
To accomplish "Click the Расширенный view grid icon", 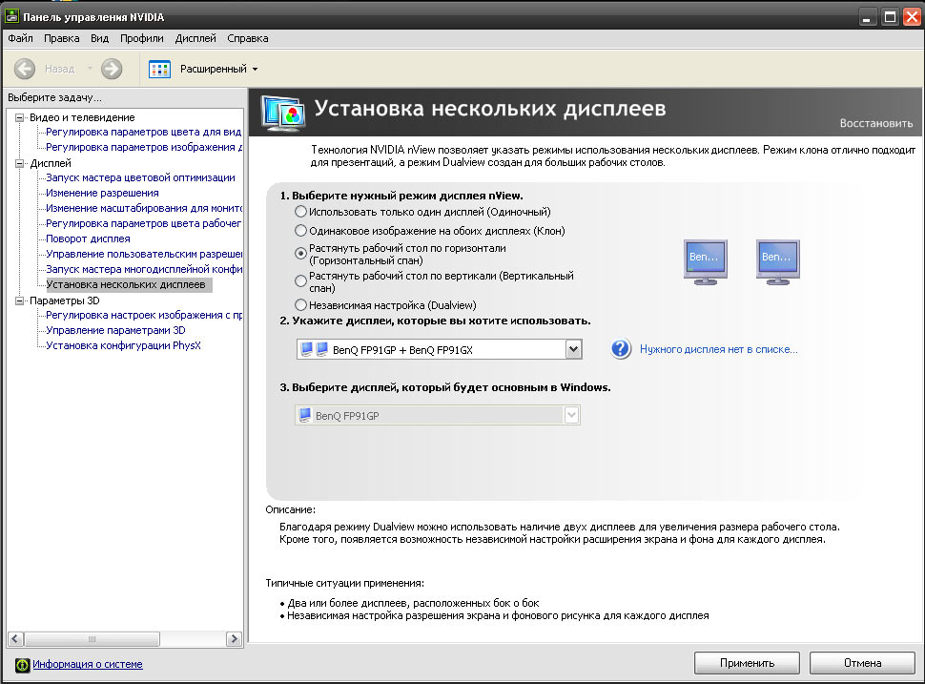I will (159, 69).
